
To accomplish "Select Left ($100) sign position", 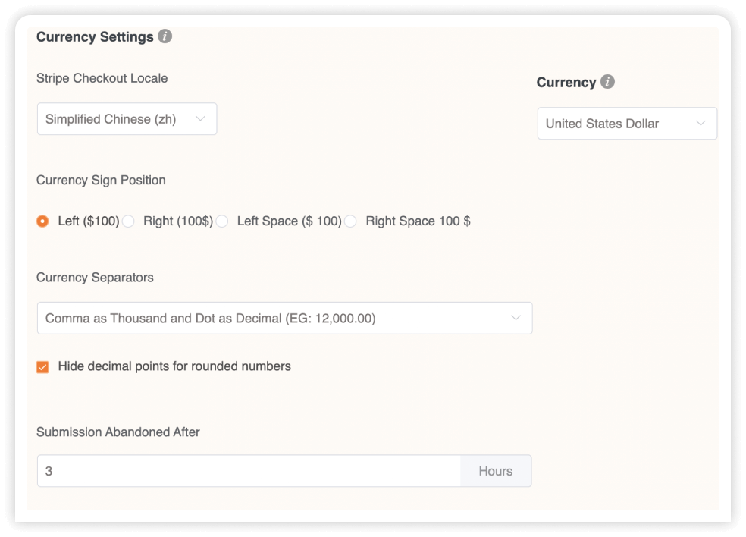I will coord(42,221).
